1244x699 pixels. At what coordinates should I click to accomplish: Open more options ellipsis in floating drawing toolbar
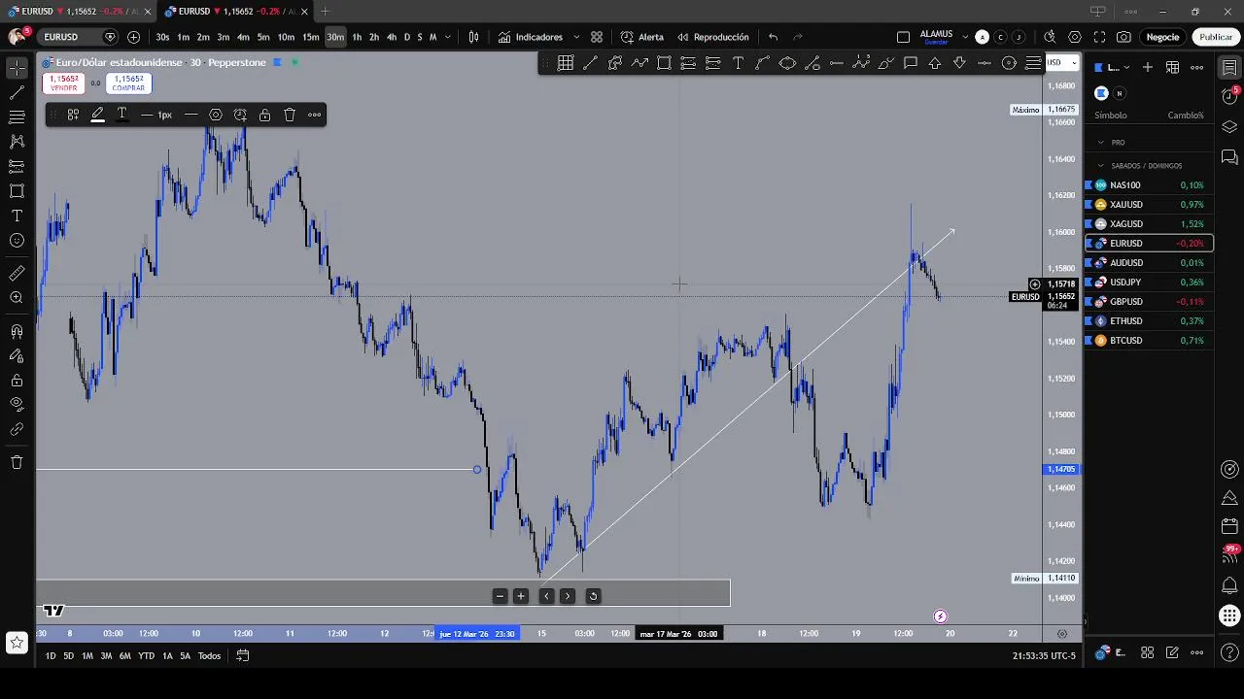click(x=315, y=115)
